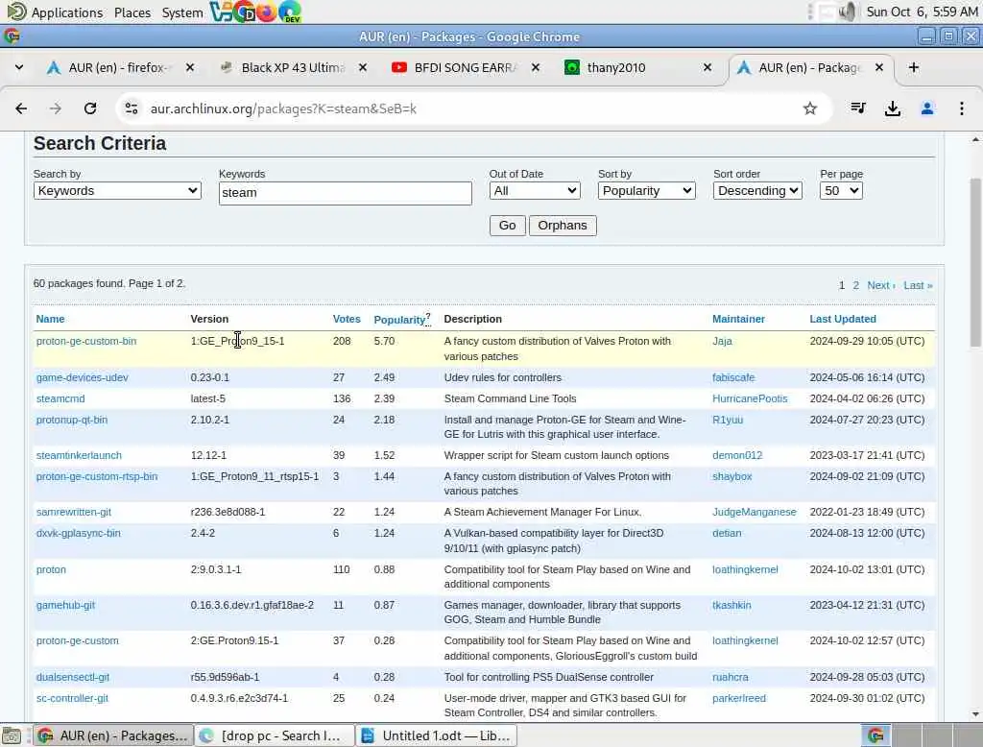The height and width of the screenshot is (747, 983).
Task: Open the gamehub-git package link
Action: [x=66, y=605]
